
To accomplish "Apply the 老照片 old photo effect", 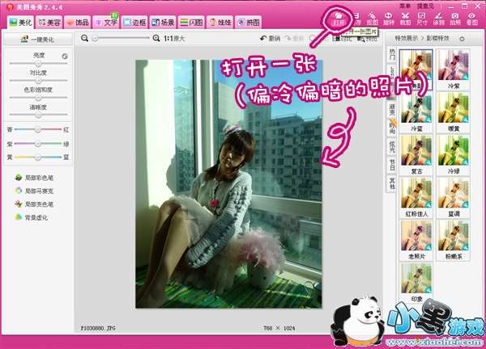I will [416, 240].
